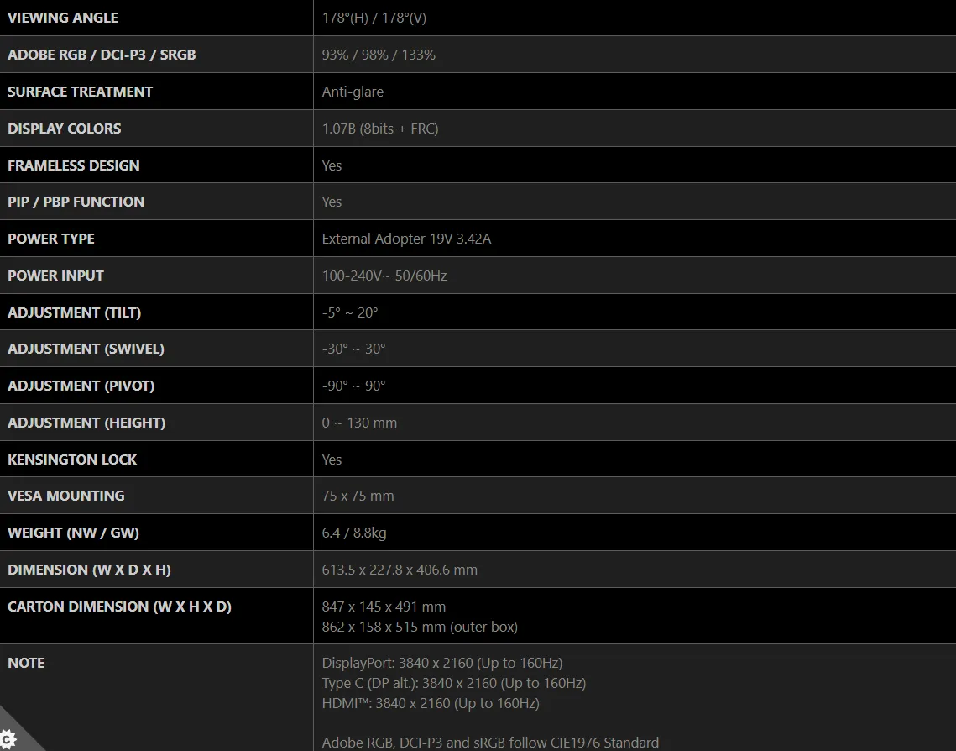Select the Adobe RGB / DCI-P3 / SRGB label

point(102,55)
